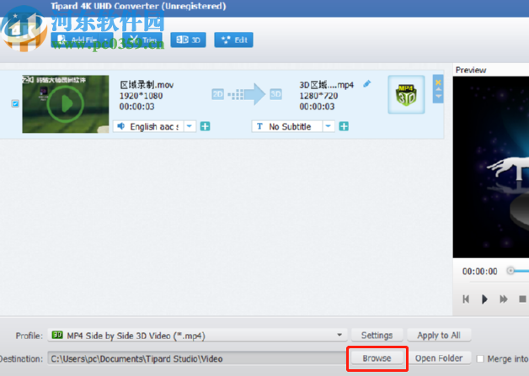Screen dimensions: 529x376
Task: Click the Destination path field
Action: [x=197, y=358]
